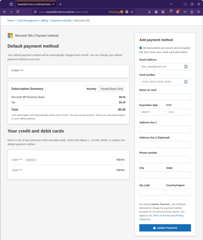This screenshot has width=203, height=240.
Task: Click the dark extension icon with dots
Action: 185,12
